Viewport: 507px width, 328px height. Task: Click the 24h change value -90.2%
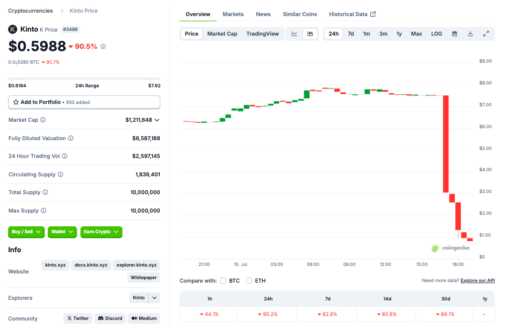pyautogui.click(x=268, y=314)
